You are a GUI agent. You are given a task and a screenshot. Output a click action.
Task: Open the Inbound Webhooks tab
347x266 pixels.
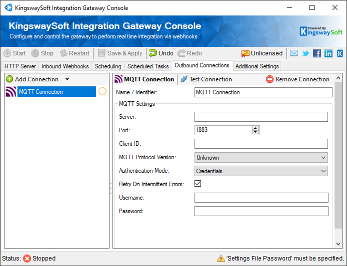[x=65, y=66]
